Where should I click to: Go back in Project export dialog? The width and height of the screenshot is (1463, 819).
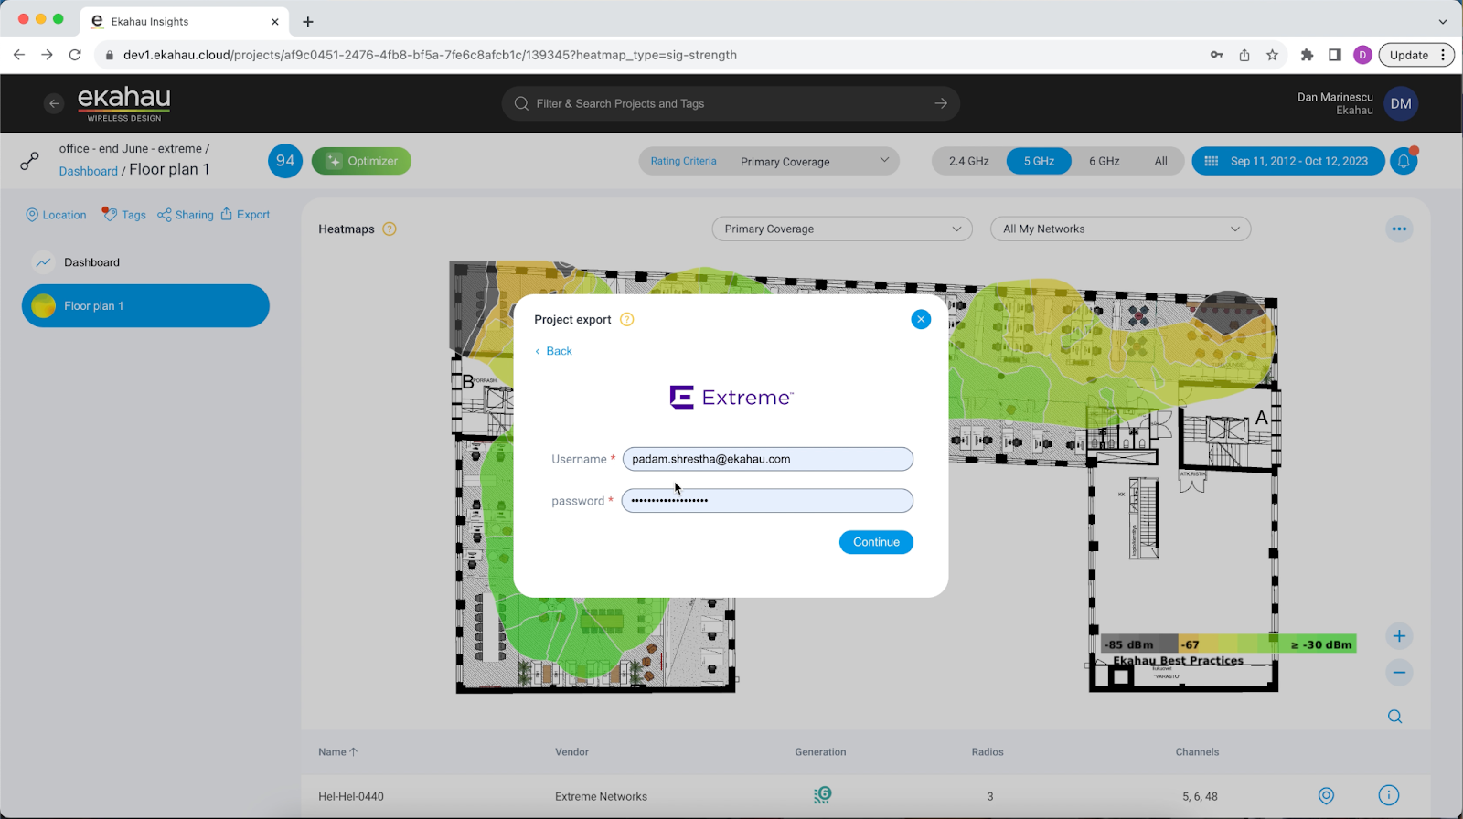pyautogui.click(x=553, y=351)
